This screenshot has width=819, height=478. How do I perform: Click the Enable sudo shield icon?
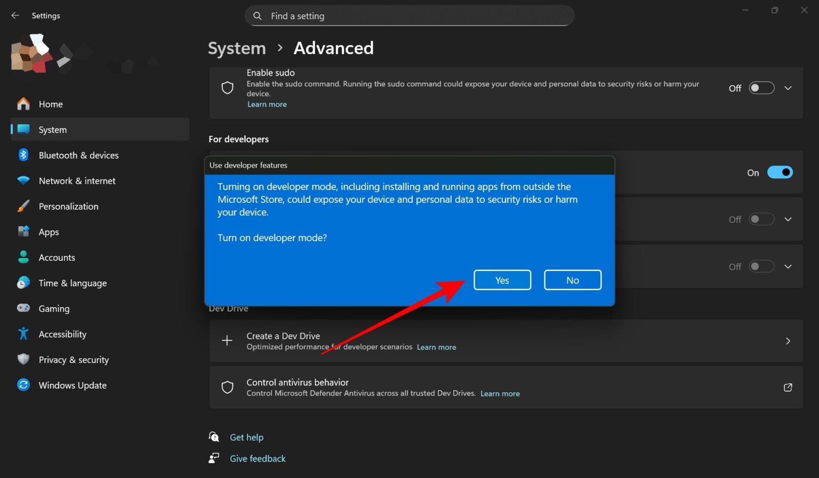click(x=228, y=88)
